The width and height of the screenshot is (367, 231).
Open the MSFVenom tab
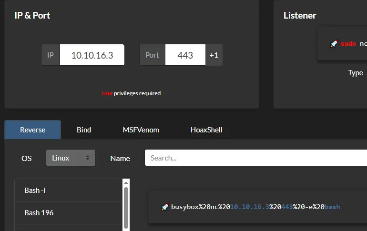141,130
